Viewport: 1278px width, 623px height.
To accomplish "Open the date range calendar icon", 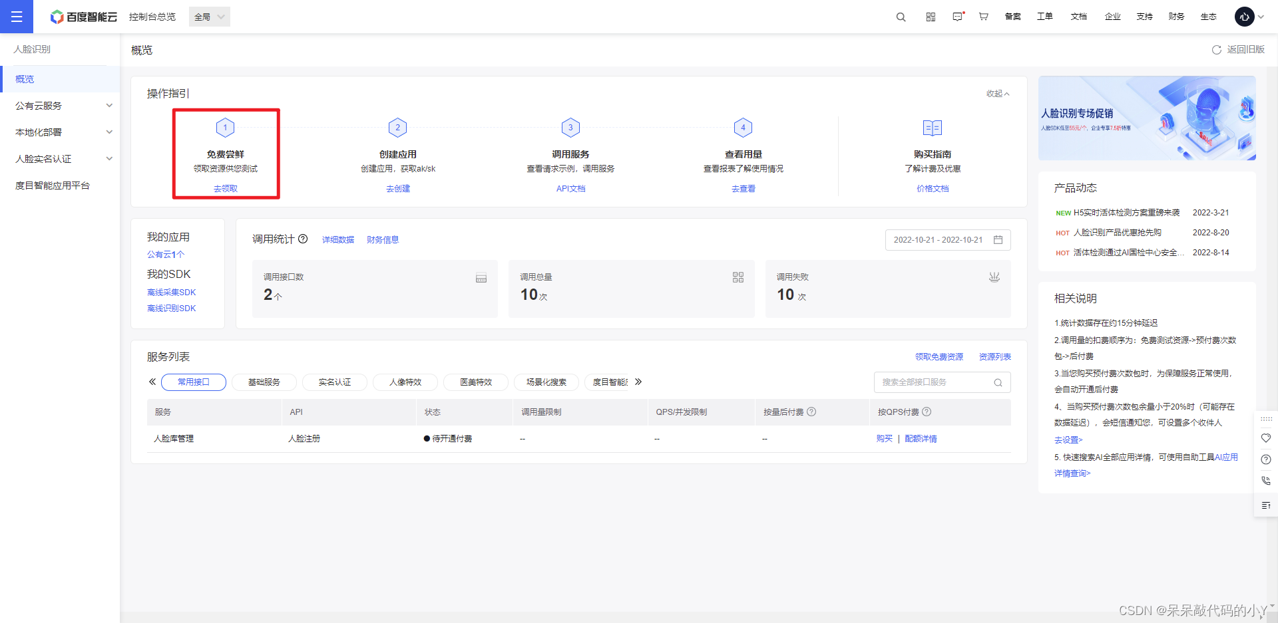I will pos(998,240).
